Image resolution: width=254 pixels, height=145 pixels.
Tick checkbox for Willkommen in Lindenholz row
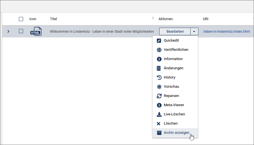pyautogui.click(x=21, y=31)
